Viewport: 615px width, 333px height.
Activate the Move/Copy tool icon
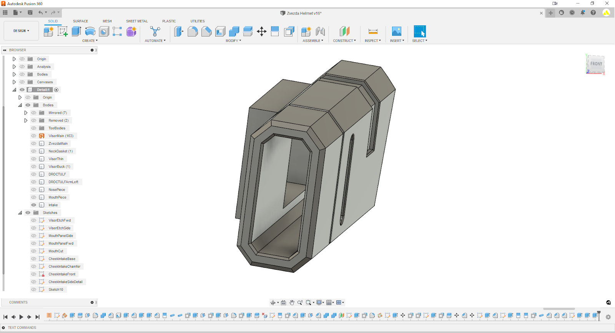[261, 31]
